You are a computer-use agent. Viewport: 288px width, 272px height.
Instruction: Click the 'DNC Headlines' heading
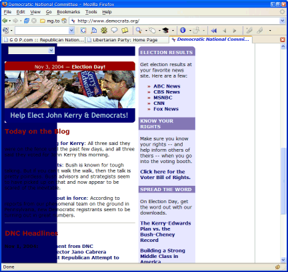(31, 233)
